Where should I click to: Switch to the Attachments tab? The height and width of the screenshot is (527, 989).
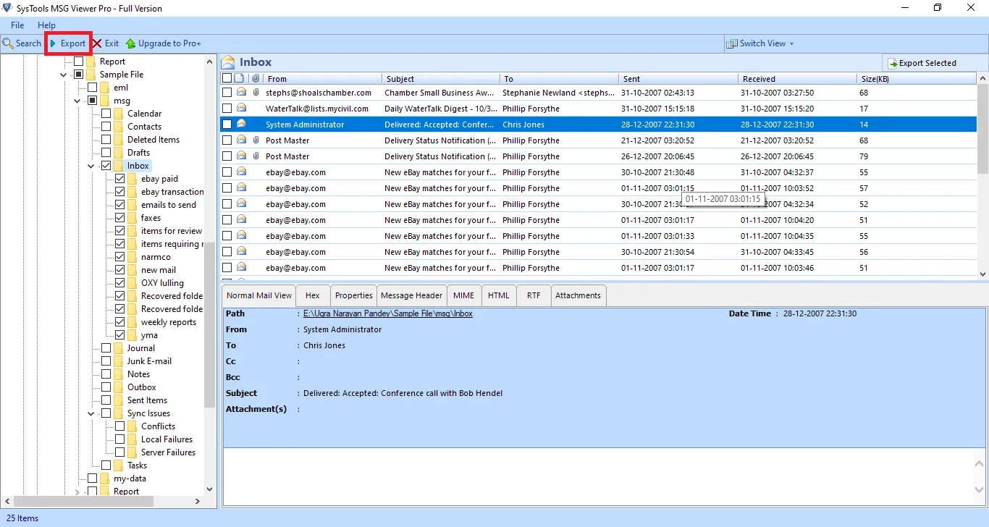pos(578,295)
